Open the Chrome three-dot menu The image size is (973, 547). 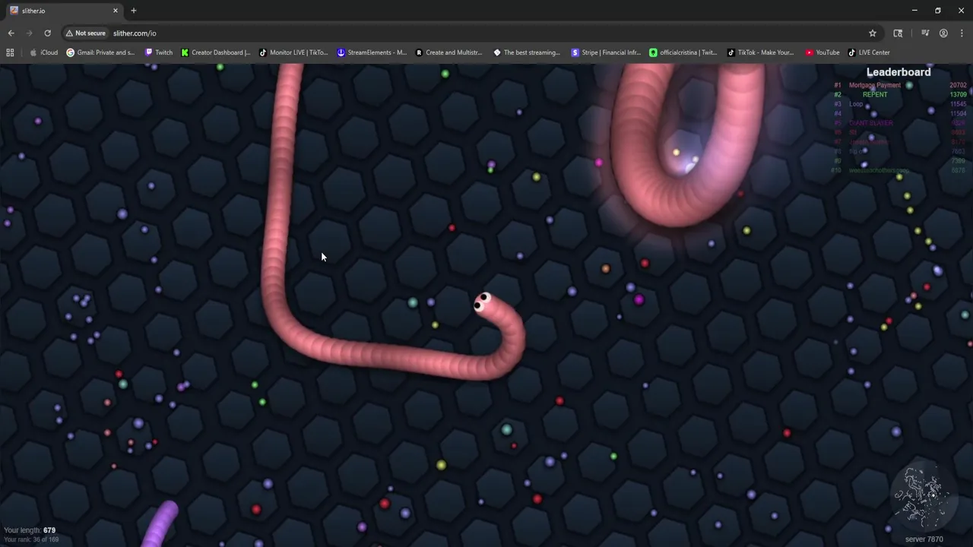click(962, 33)
